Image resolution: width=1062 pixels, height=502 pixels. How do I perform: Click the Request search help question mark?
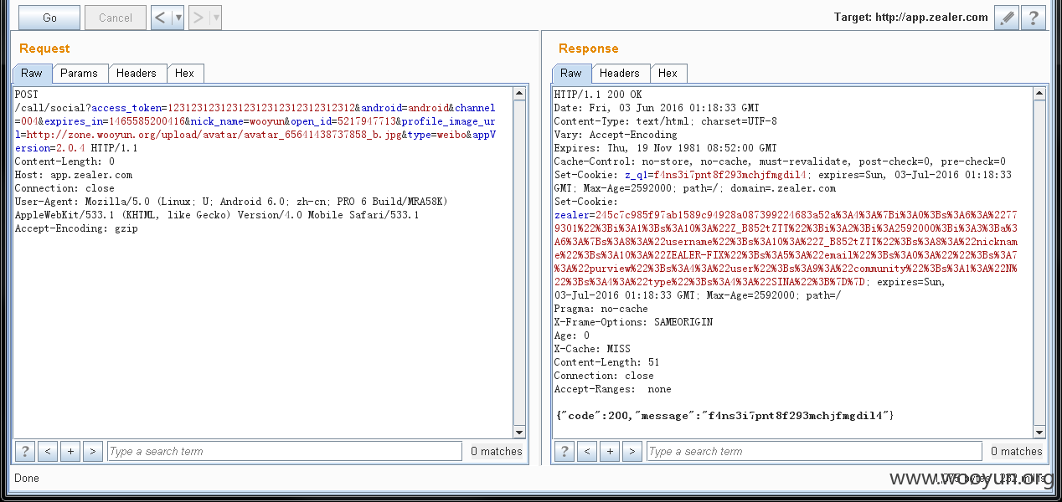(x=25, y=451)
